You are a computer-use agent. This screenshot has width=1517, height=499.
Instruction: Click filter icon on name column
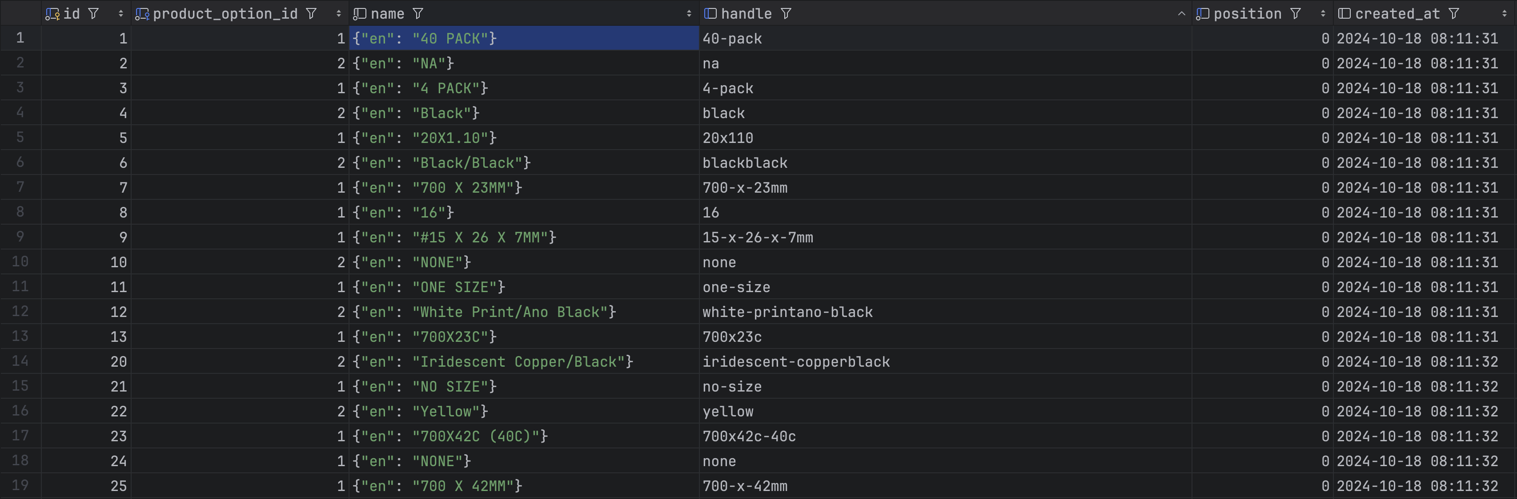point(417,13)
